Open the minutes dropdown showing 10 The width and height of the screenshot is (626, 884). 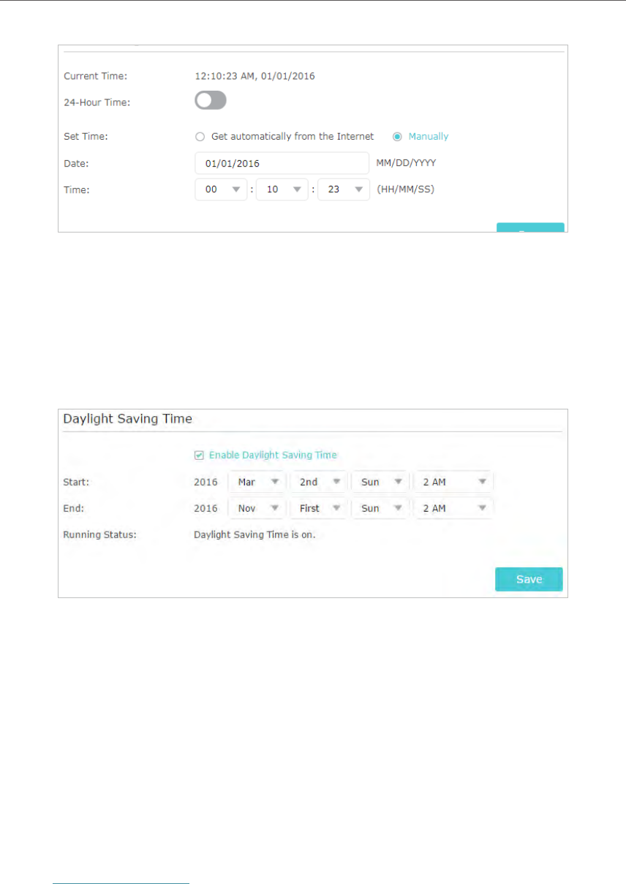(283, 189)
